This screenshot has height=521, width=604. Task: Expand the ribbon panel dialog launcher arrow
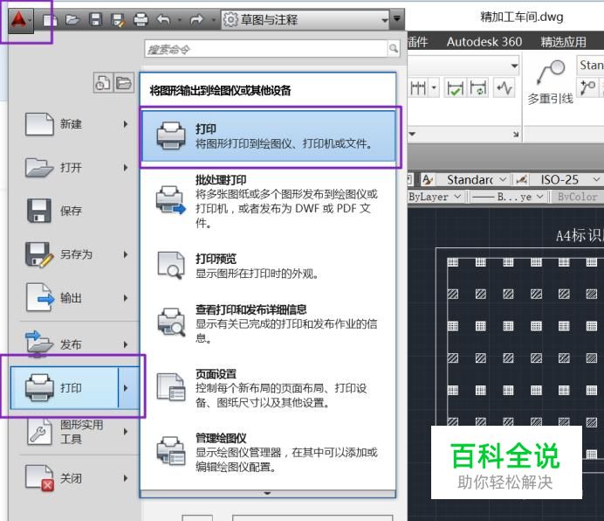516,135
